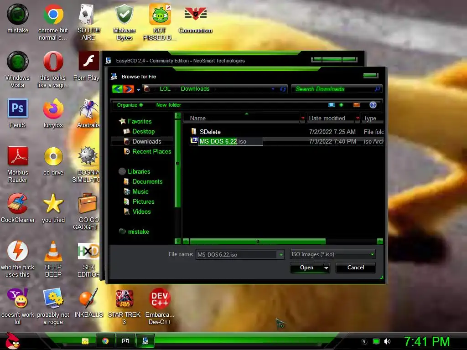467x350 pixels.
Task: Select Pictures library in navigation pane
Action: tap(143, 201)
